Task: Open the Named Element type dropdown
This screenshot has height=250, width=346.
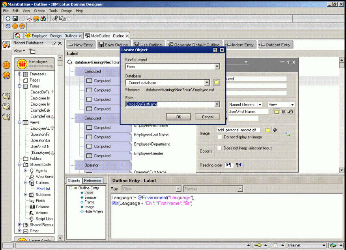Action: 260,104
